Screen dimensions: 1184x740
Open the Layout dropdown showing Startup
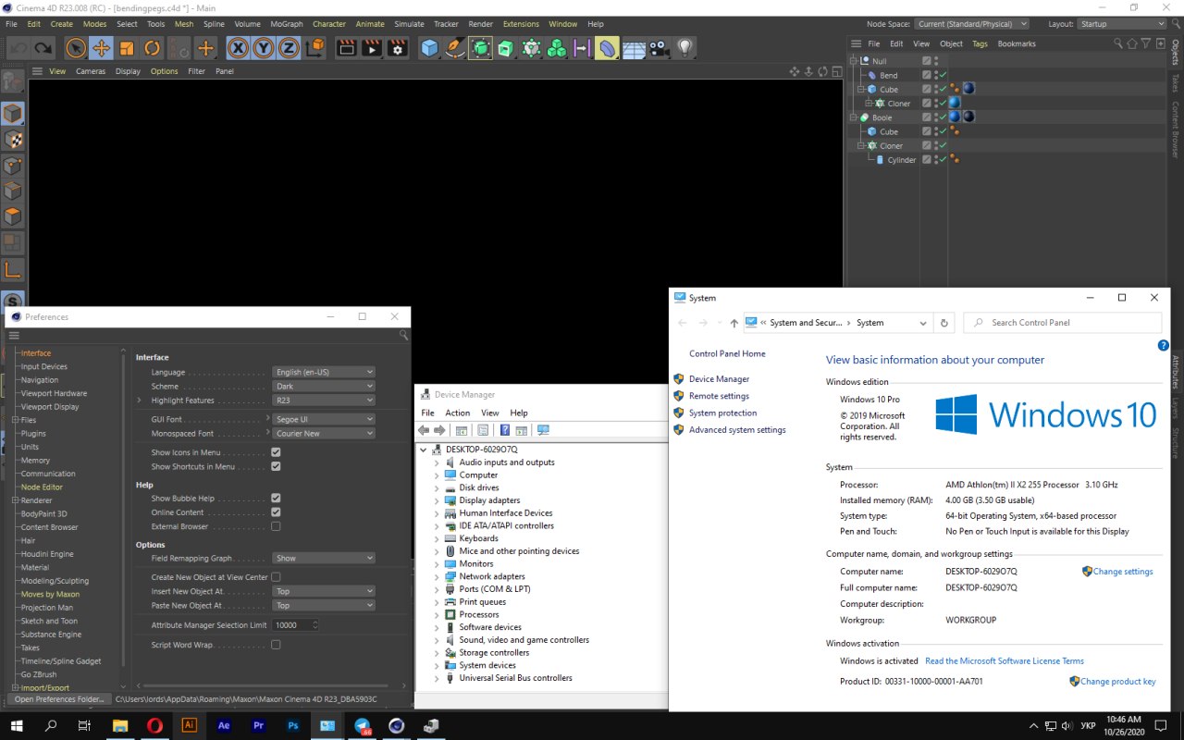[1123, 24]
